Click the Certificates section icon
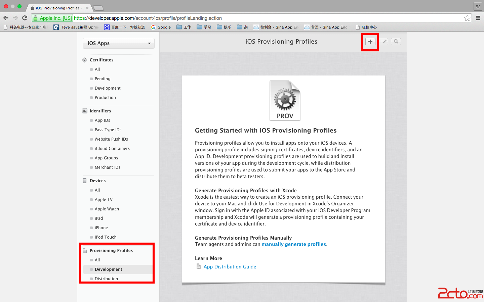Viewport: 484px width, 302px height. click(x=85, y=60)
